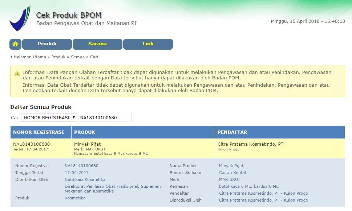This screenshot has width=352, height=211.
Task: Click the Daftar Semua Produk heading
Action: [41, 107]
